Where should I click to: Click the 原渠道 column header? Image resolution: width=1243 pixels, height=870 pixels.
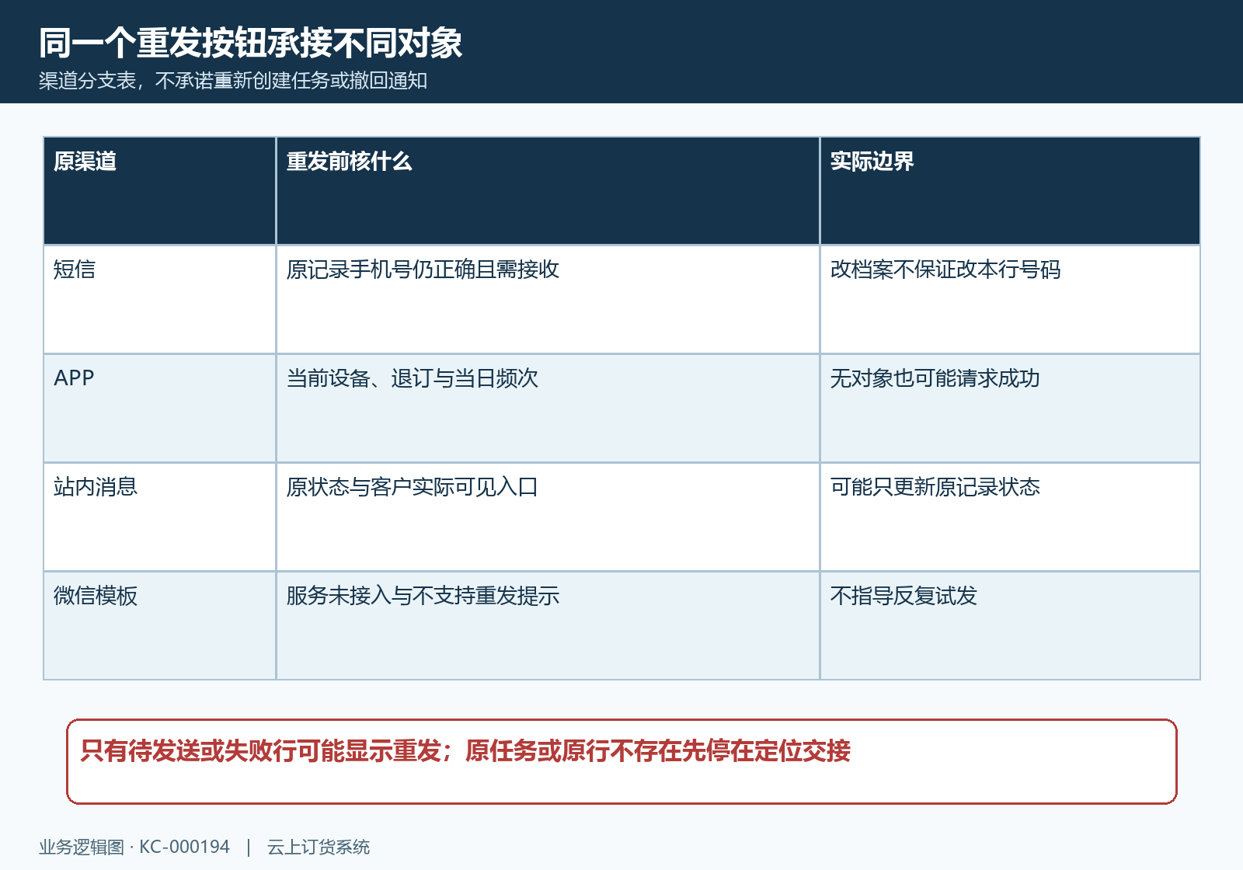[160, 191]
